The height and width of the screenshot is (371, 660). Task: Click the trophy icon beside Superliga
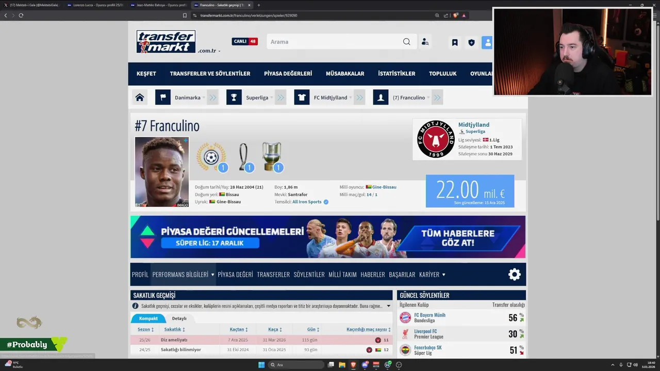coord(234,97)
